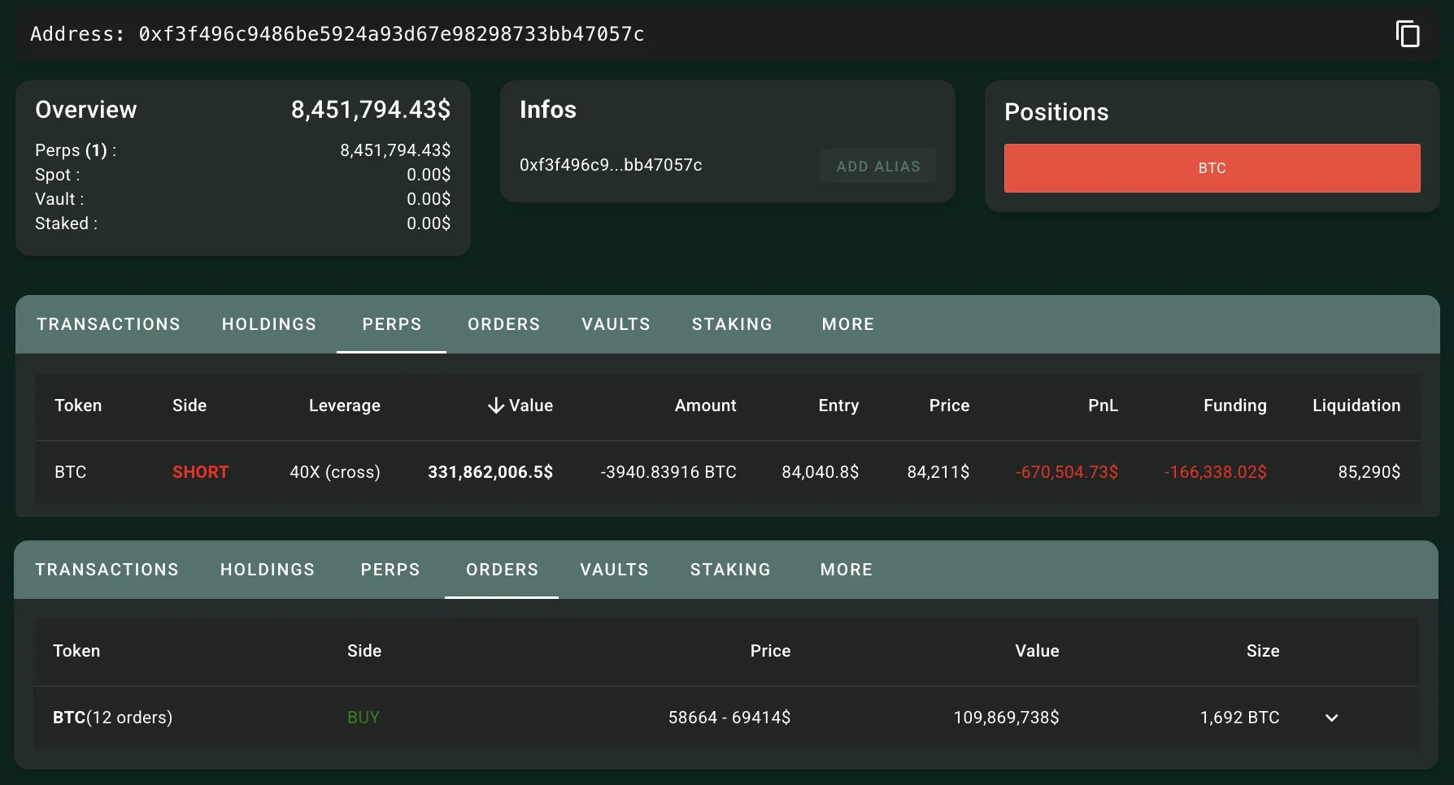Copy the wallet address using the copy icon

coord(1408,34)
